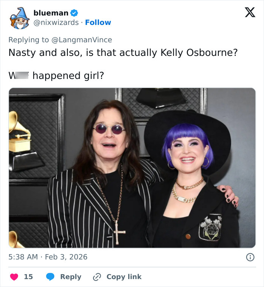Viewport: 264px width, 287px height.
Task: Follow the nixwizards account
Action: point(98,23)
